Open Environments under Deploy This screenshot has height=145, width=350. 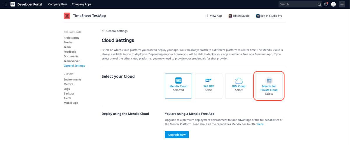[x=73, y=79]
